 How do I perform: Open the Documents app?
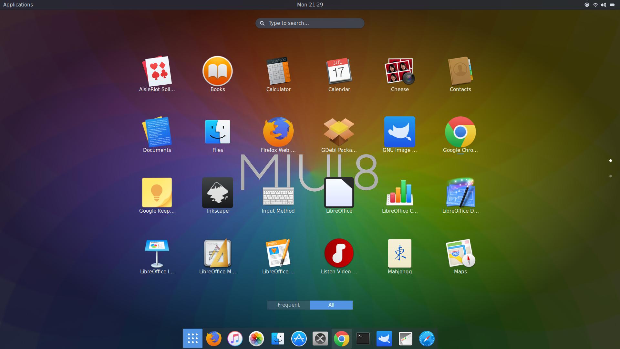click(157, 132)
